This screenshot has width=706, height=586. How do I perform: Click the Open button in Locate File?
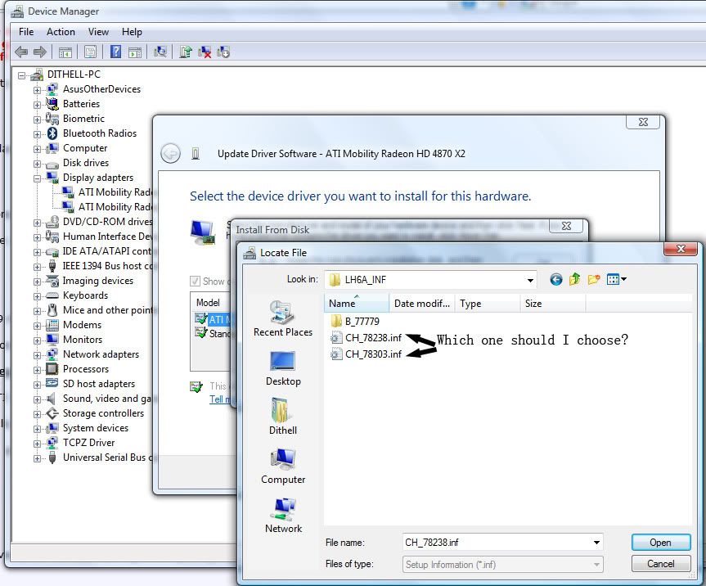coord(660,543)
